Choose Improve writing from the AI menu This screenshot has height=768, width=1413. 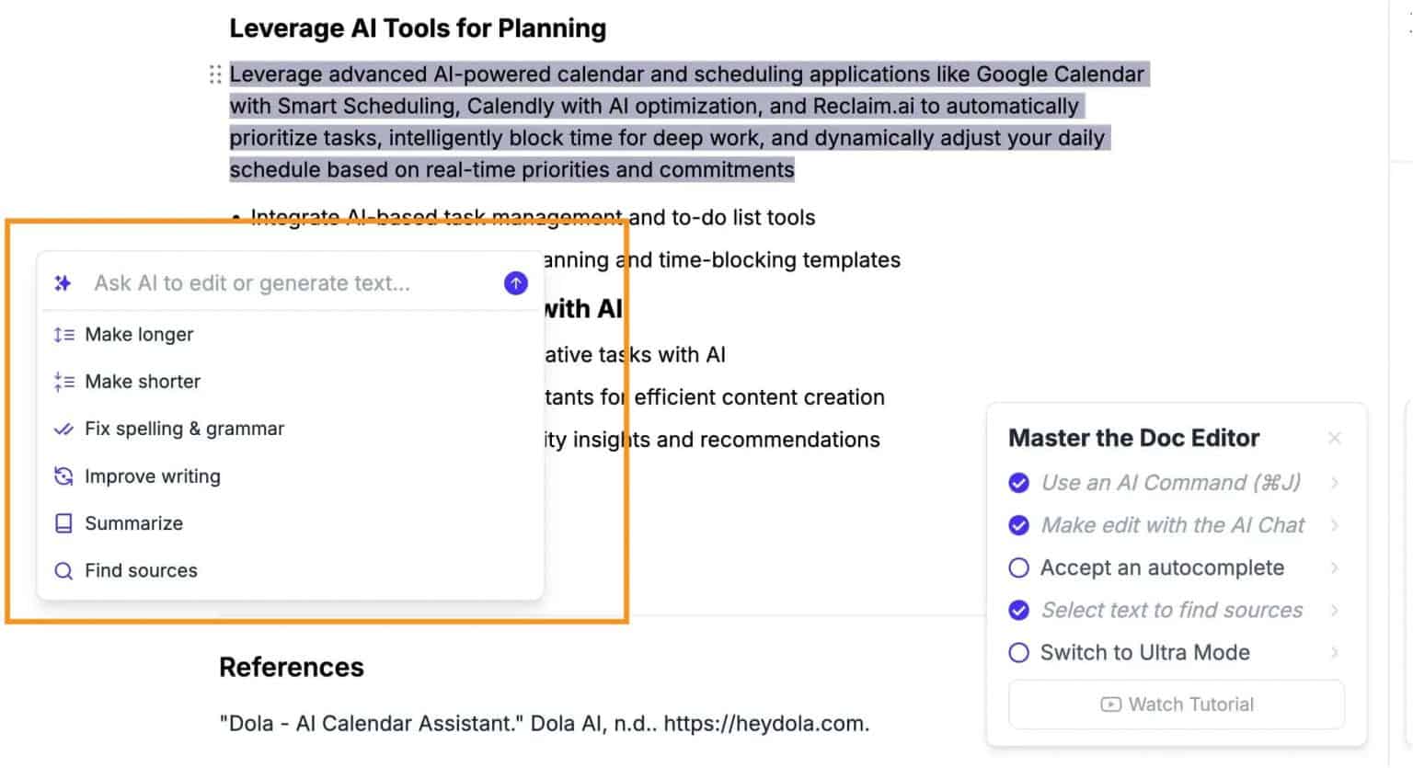152,476
